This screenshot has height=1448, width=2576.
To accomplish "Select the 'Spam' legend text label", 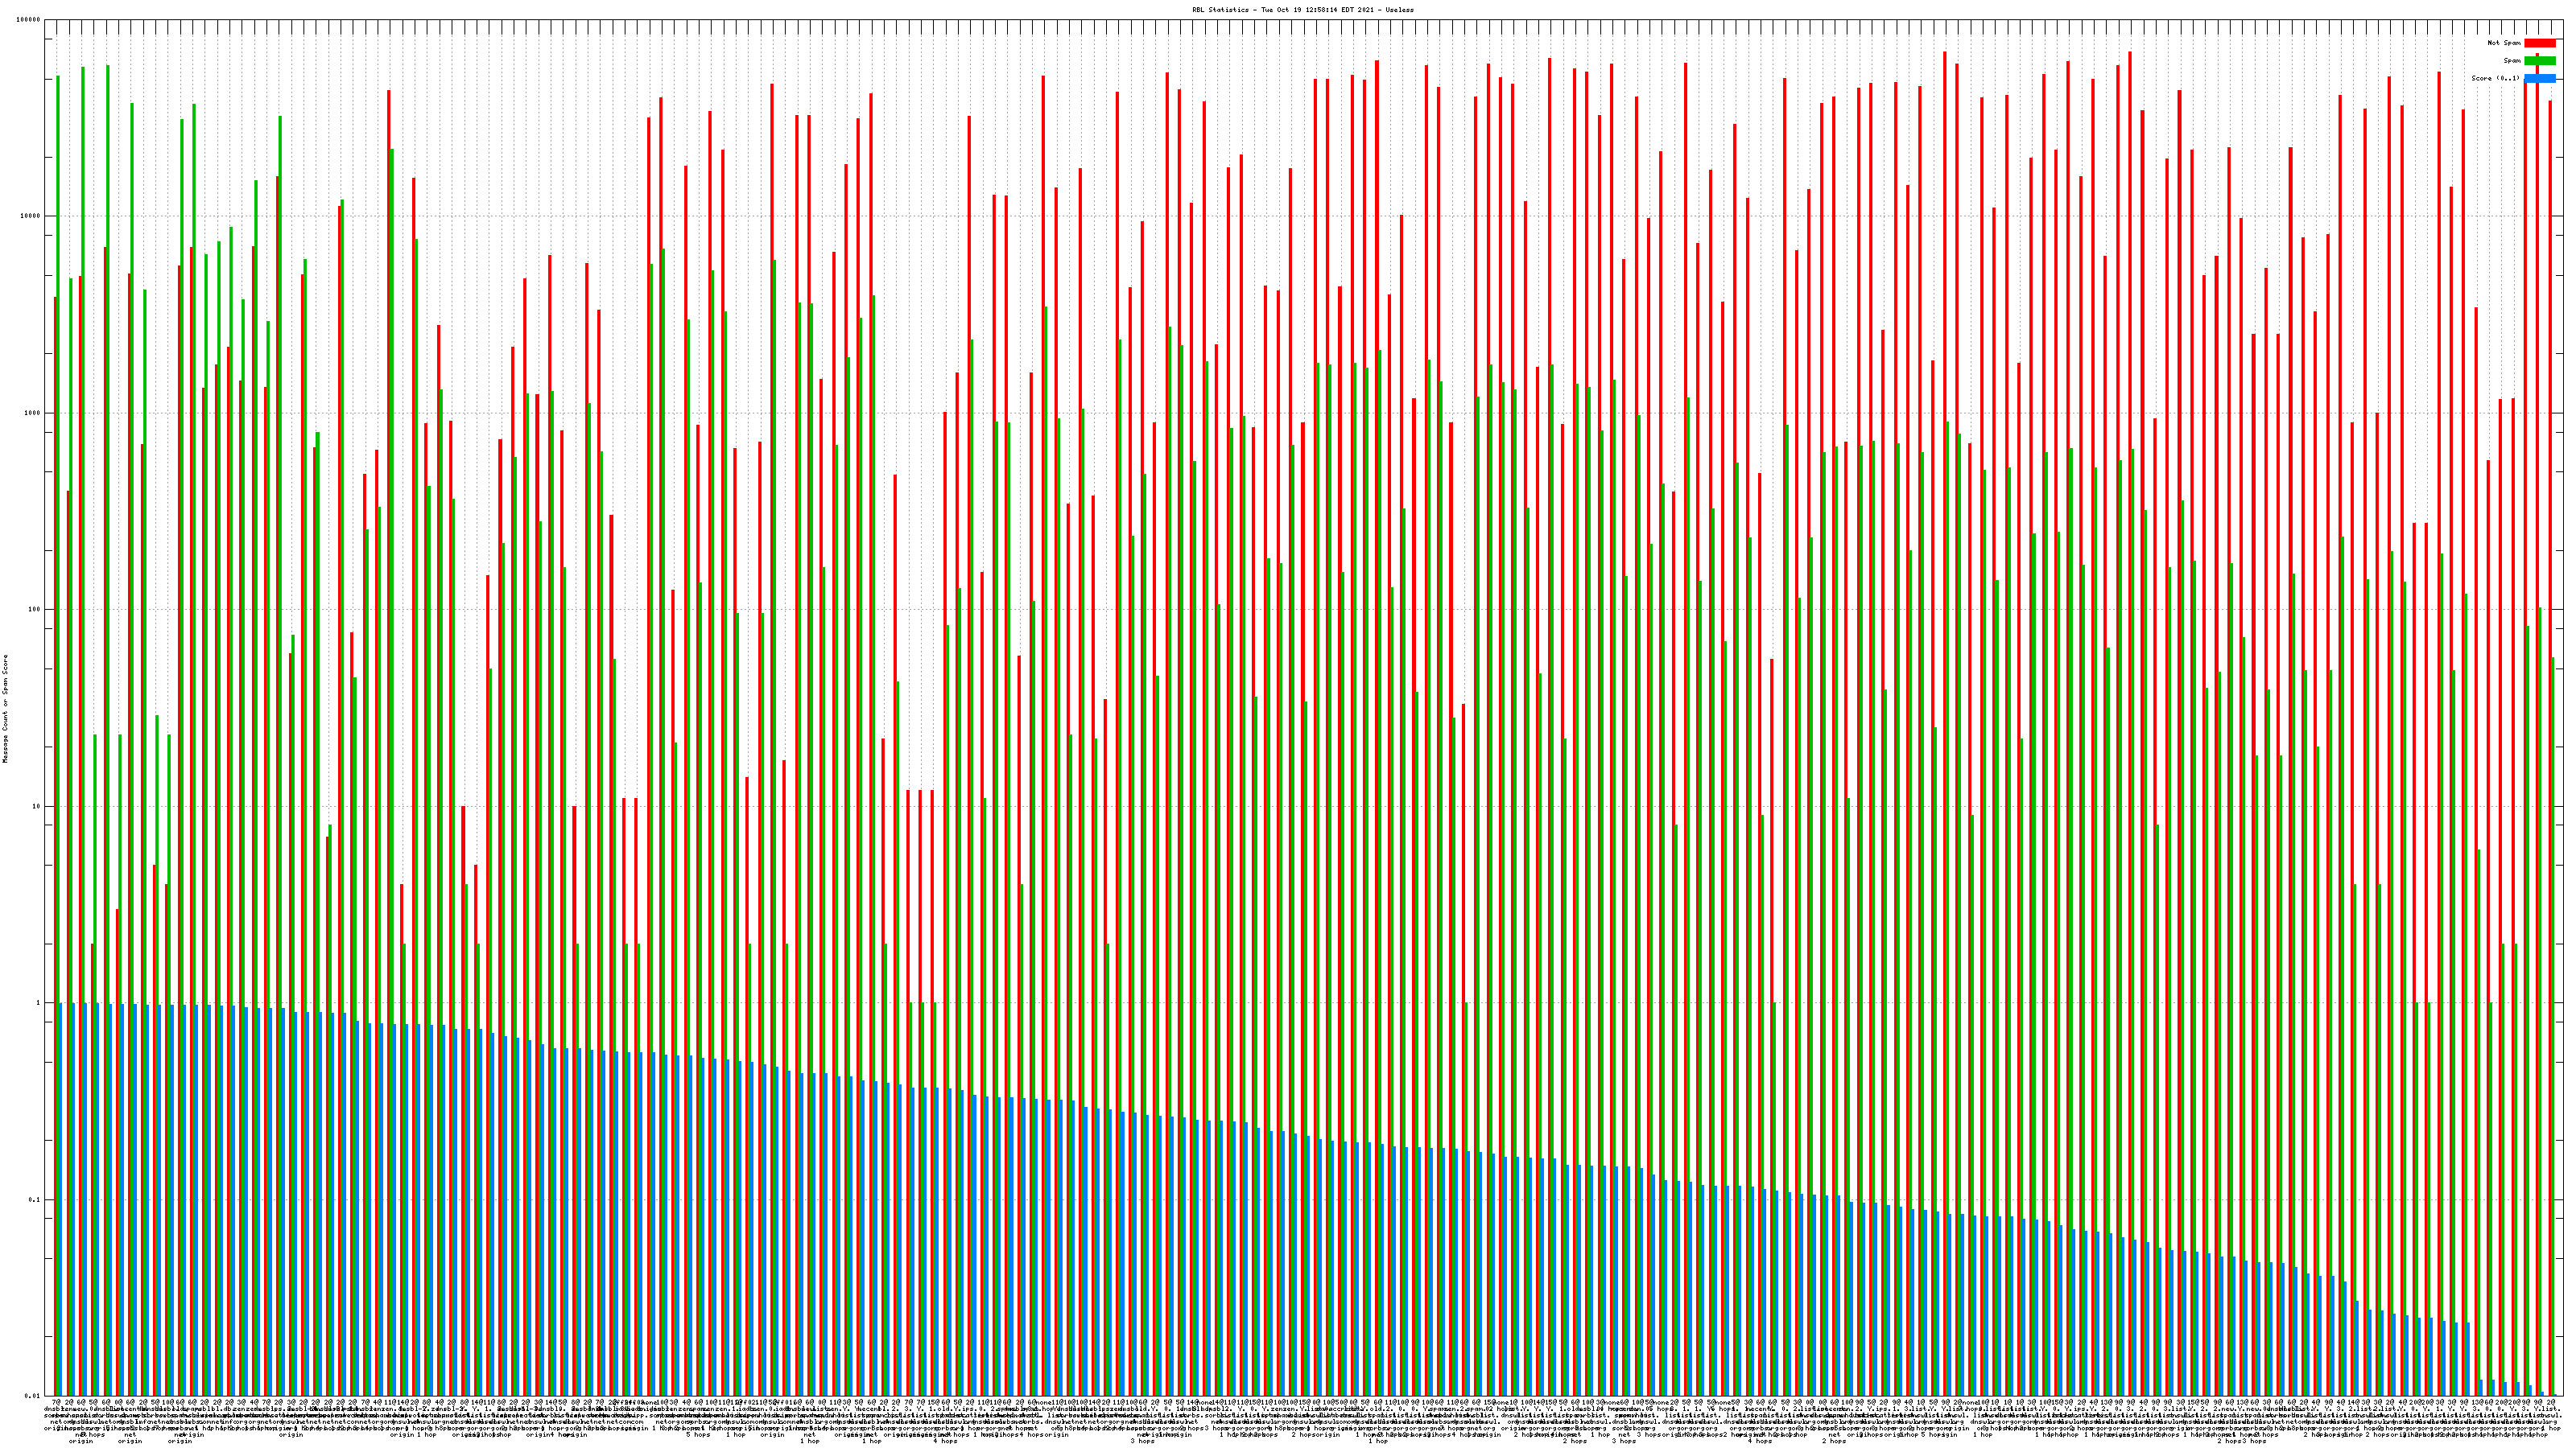I will [x=2512, y=61].
